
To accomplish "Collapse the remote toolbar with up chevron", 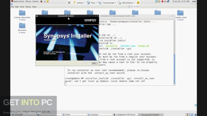I will click(x=137, y=7).
